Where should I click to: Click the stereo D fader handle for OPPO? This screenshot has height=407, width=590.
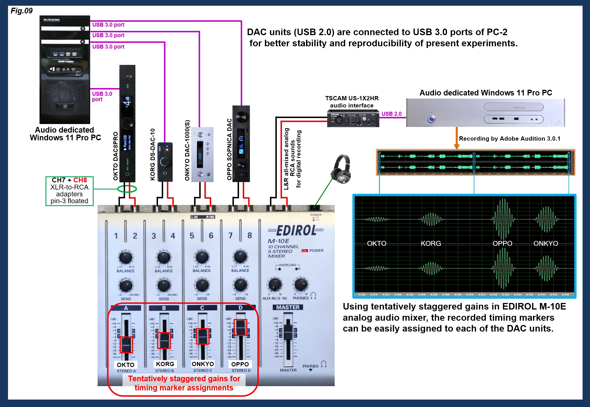pyautogui.click(x=240, y=327)
